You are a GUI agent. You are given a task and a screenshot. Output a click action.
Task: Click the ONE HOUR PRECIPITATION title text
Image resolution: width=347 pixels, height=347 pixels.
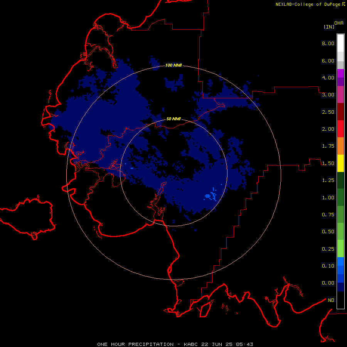135,344
